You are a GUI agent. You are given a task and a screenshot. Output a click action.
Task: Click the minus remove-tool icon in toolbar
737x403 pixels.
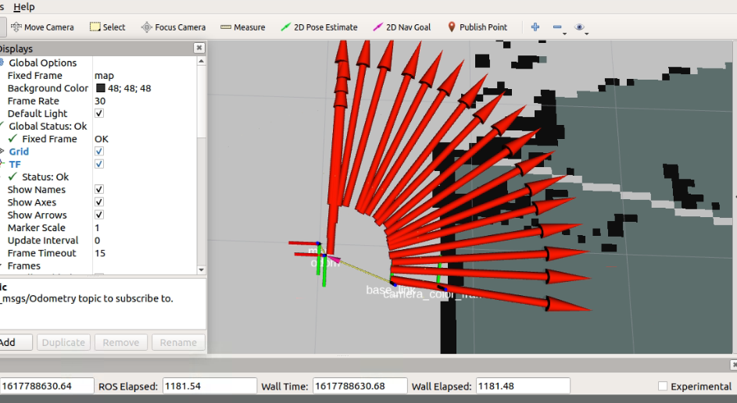(558, 27)
